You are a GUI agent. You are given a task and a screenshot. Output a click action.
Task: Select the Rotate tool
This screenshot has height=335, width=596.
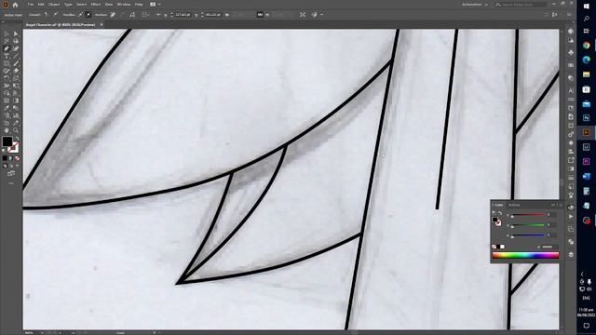click(x=7, y=78)
